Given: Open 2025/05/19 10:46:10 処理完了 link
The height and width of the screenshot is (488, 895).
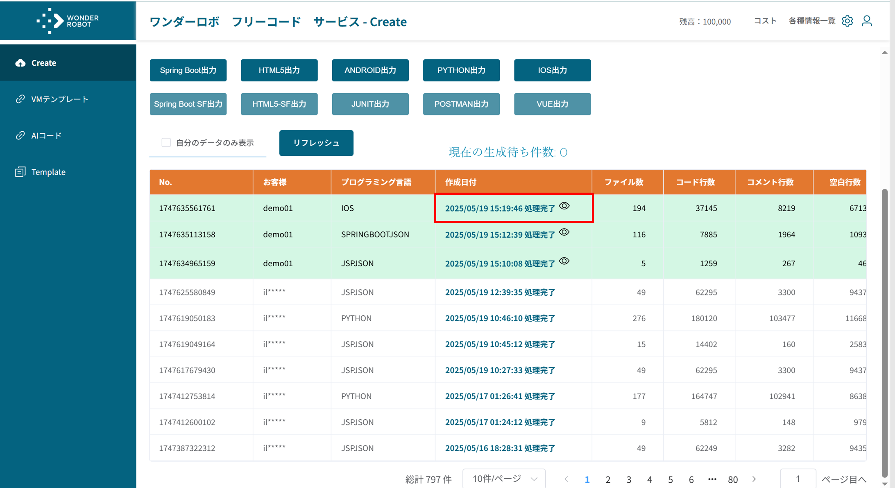Looking at the screenshot, I should point(500,318).
